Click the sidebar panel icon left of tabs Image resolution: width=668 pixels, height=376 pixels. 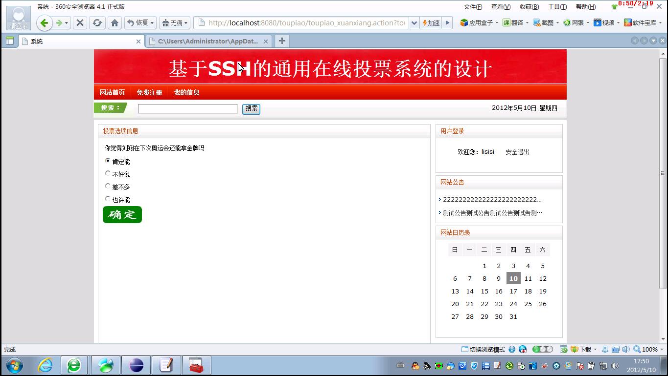point(9,41)
